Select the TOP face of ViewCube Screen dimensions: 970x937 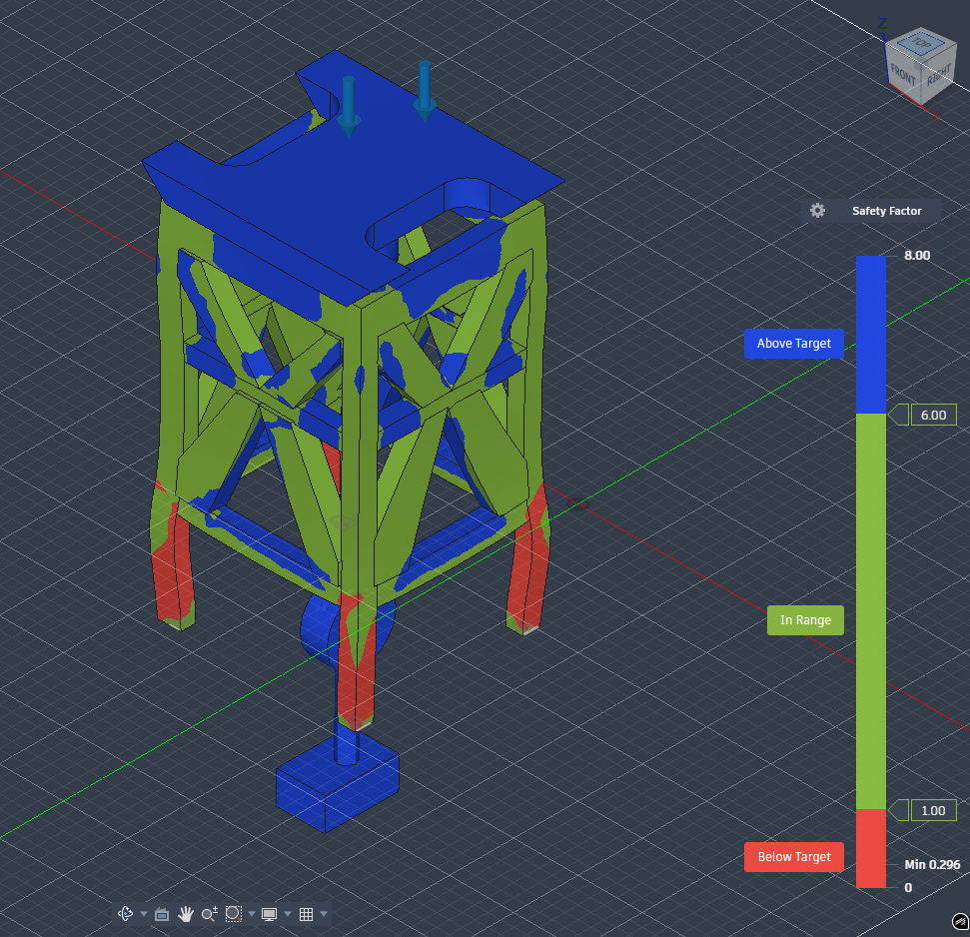coord(921,43)
